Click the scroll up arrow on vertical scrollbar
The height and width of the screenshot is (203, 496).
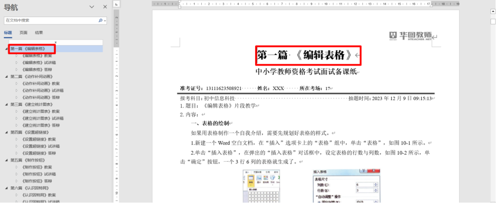(493, 11)
